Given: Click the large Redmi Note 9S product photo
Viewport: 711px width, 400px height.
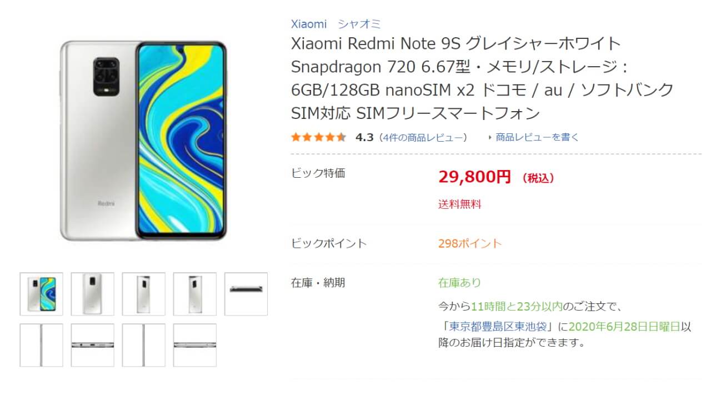Looking at the screenshot, I should point(143,141).
